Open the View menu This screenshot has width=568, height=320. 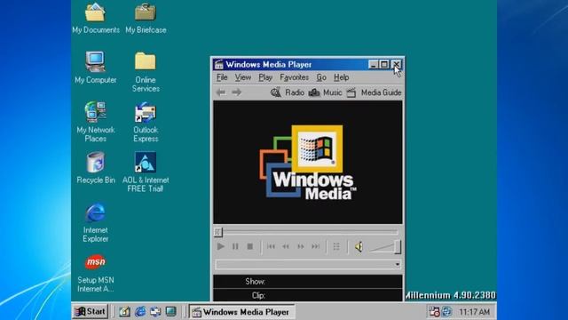tap(242, 77)
